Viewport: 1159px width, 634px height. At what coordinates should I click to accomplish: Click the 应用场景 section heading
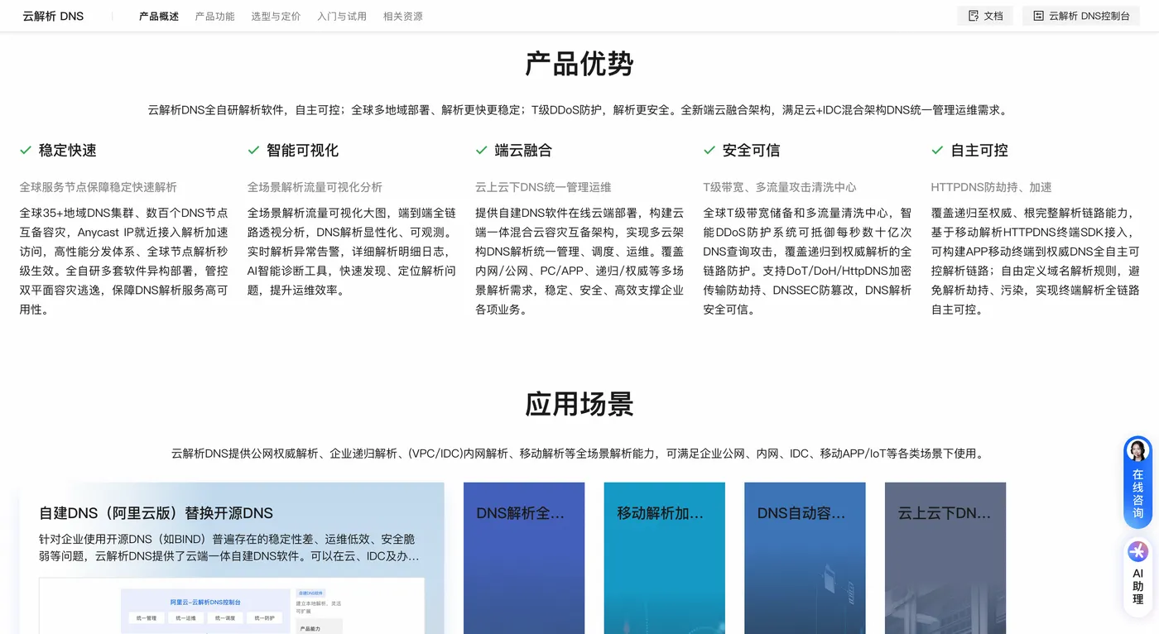click(579, 404)
